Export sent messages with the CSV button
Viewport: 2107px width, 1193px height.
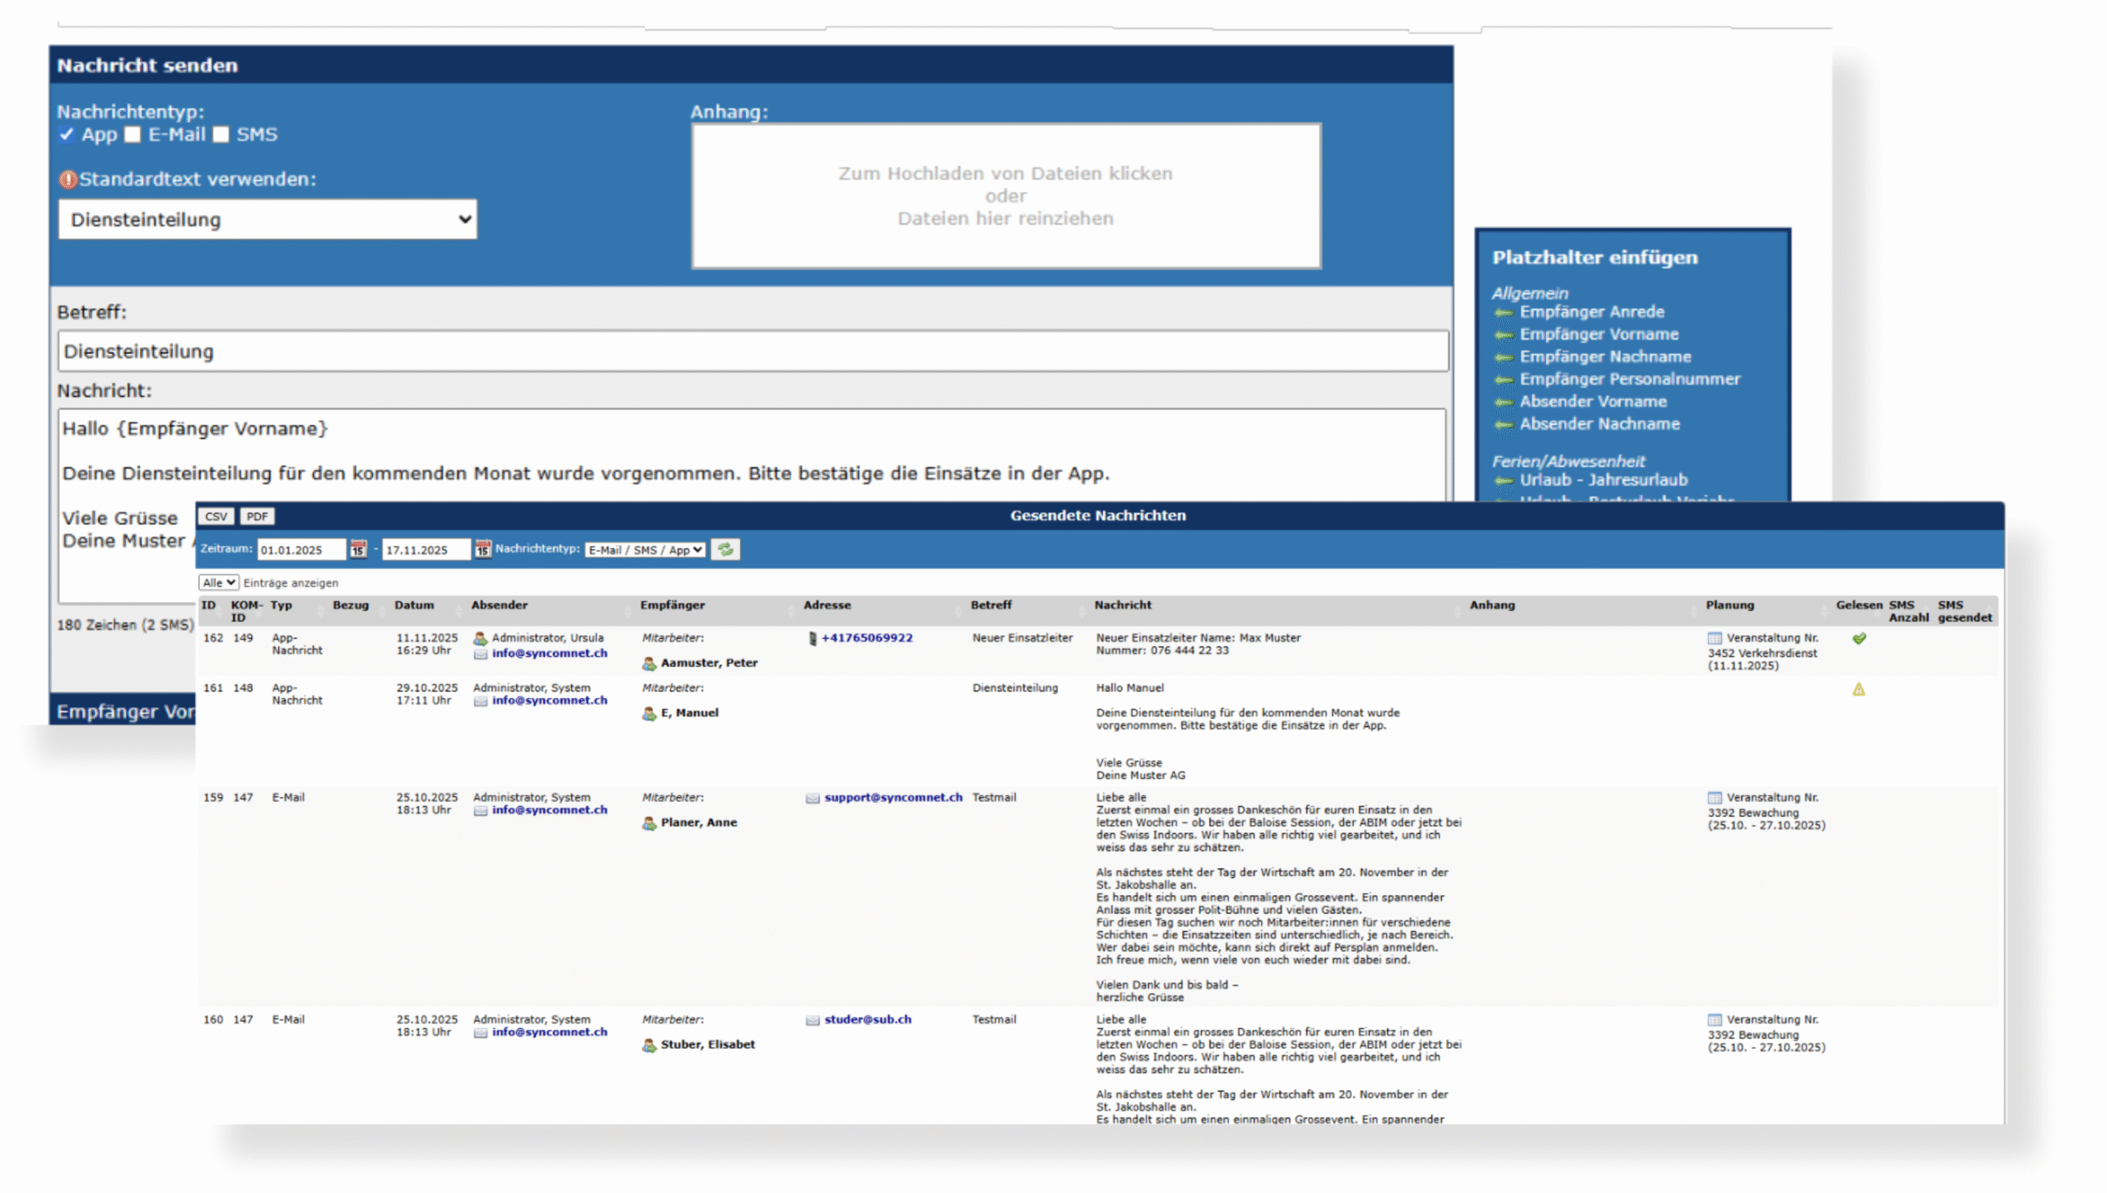click(216, 516)
